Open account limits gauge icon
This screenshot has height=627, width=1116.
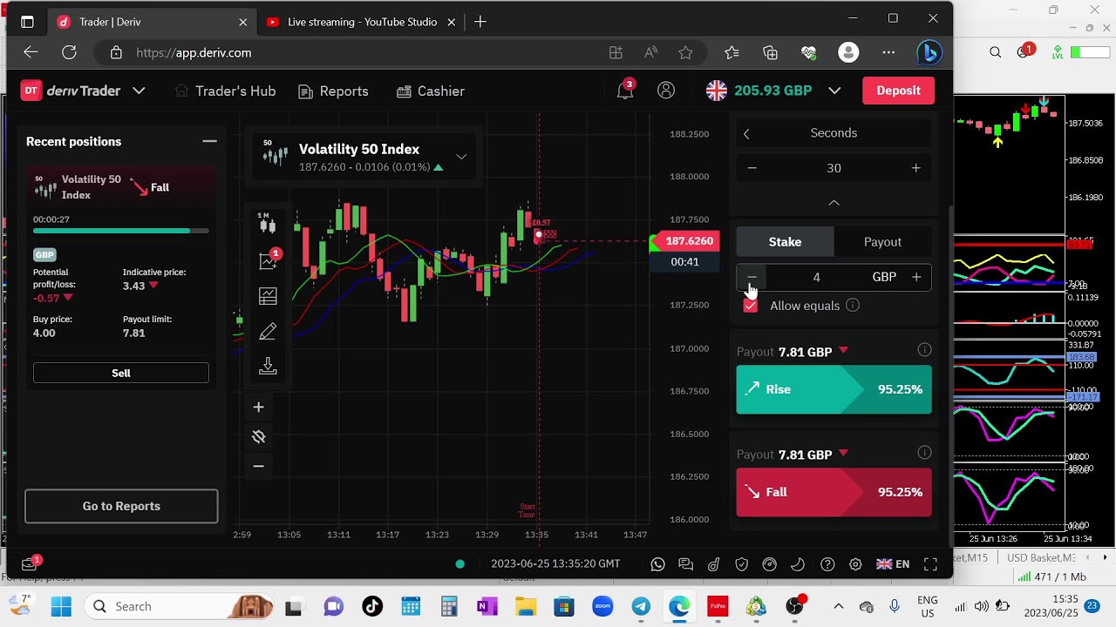coord(769,564)
